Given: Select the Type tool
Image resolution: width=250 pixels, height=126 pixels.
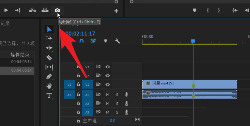Looking at the screenshot, I should 49,95.
